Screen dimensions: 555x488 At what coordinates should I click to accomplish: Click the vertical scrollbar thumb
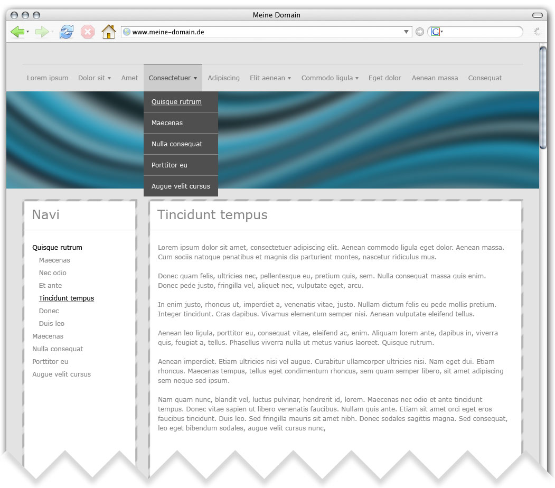543,98
